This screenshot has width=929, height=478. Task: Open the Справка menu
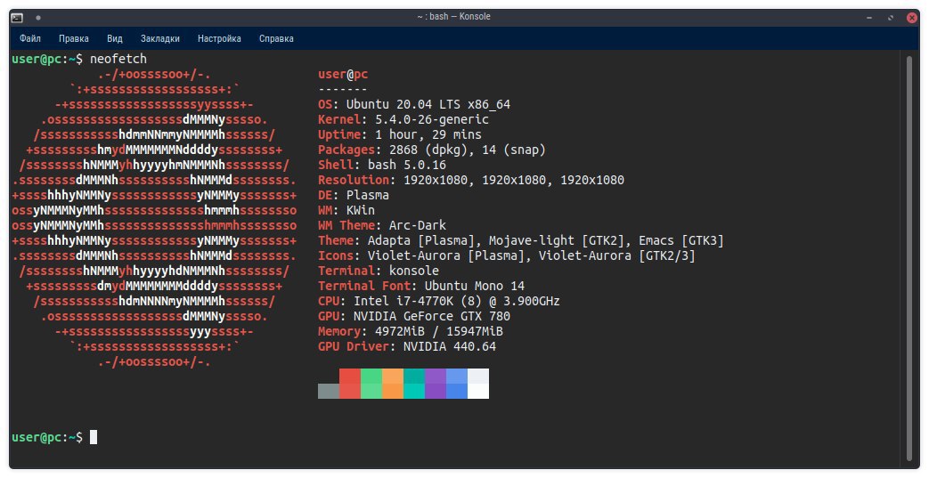[x=276, y=38]
